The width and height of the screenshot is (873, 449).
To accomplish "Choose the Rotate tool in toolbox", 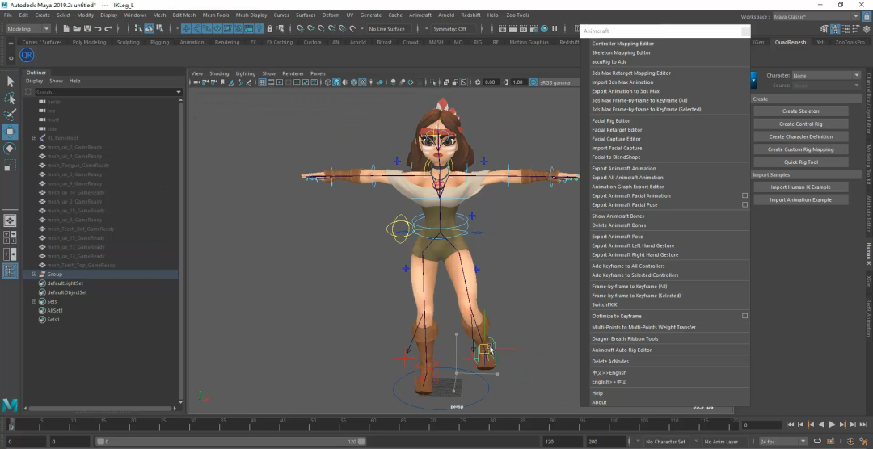I will click(x=11, y=149).
